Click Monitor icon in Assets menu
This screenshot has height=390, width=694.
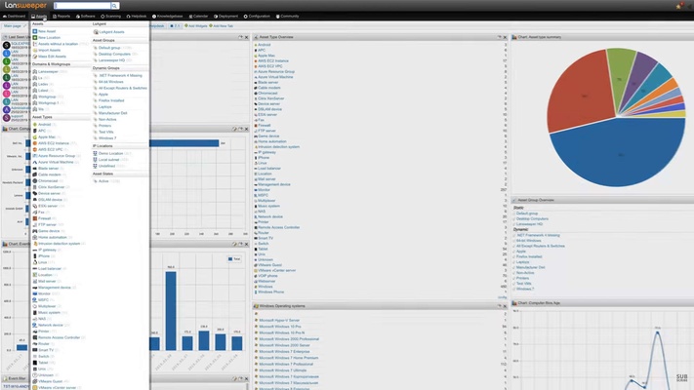tap(35, 293)
